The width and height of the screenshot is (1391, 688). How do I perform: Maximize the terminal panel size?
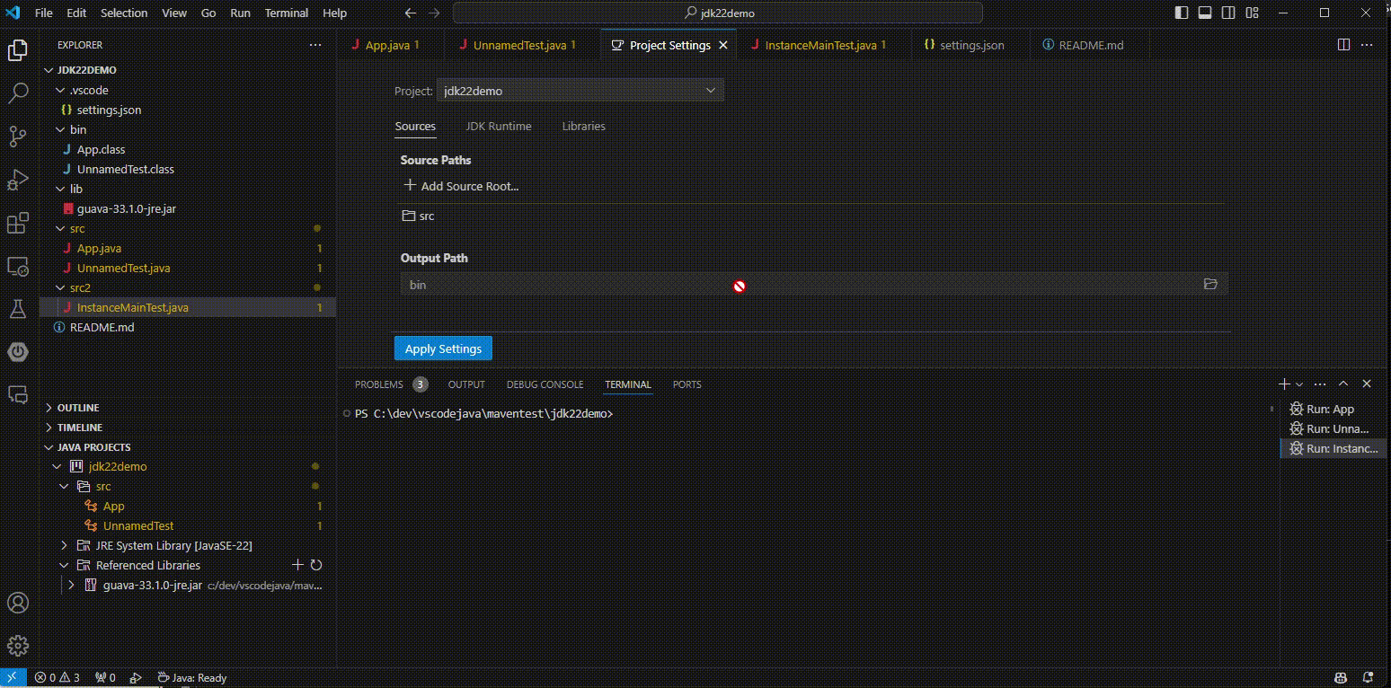1343,384
